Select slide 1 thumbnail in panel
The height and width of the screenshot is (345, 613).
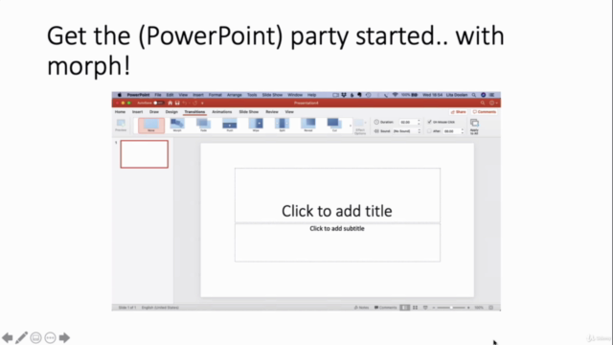coord(145,154)
